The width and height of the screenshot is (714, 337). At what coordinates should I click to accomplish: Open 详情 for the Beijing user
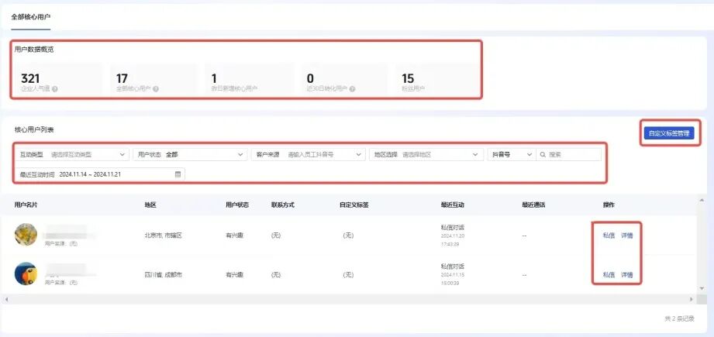point(626,236)
